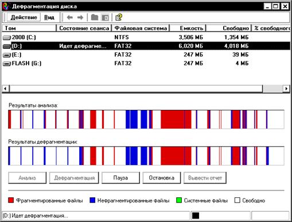Viewport: 292px width, 222px height.
Task: Sort by the Том column header
Action: point(29,28)
